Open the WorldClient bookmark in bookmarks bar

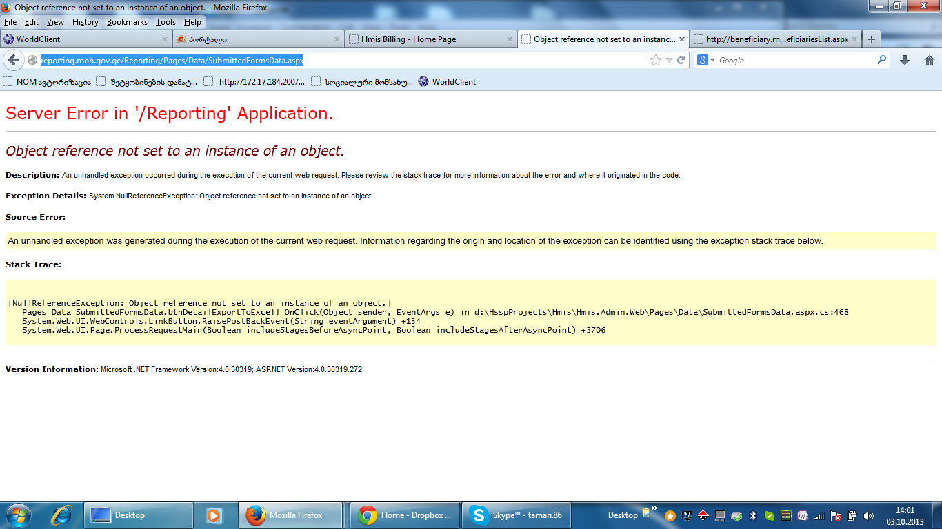447,82
